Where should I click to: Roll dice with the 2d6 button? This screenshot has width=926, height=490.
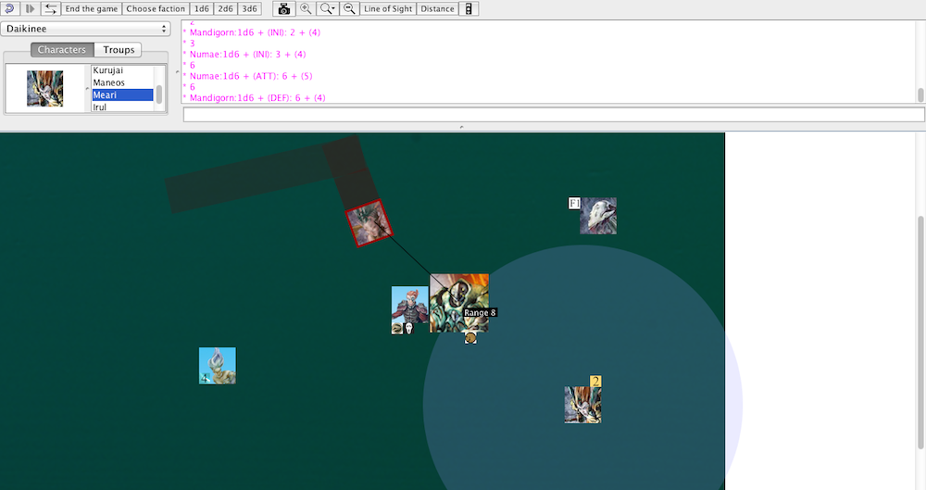[x=225, y=8]
